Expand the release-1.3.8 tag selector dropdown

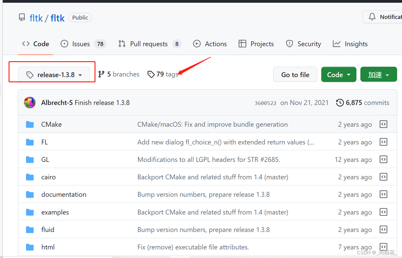[x=54, y=75]
